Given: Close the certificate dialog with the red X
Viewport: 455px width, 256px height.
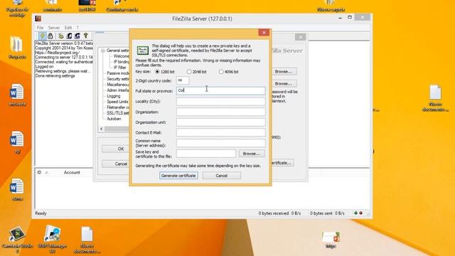Looking at the screenshot, I should 264,33.
